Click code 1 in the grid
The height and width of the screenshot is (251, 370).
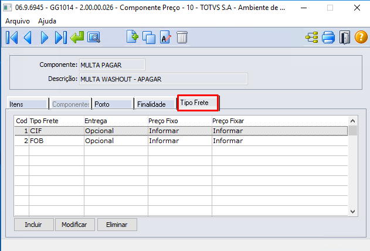coord(26,131)
